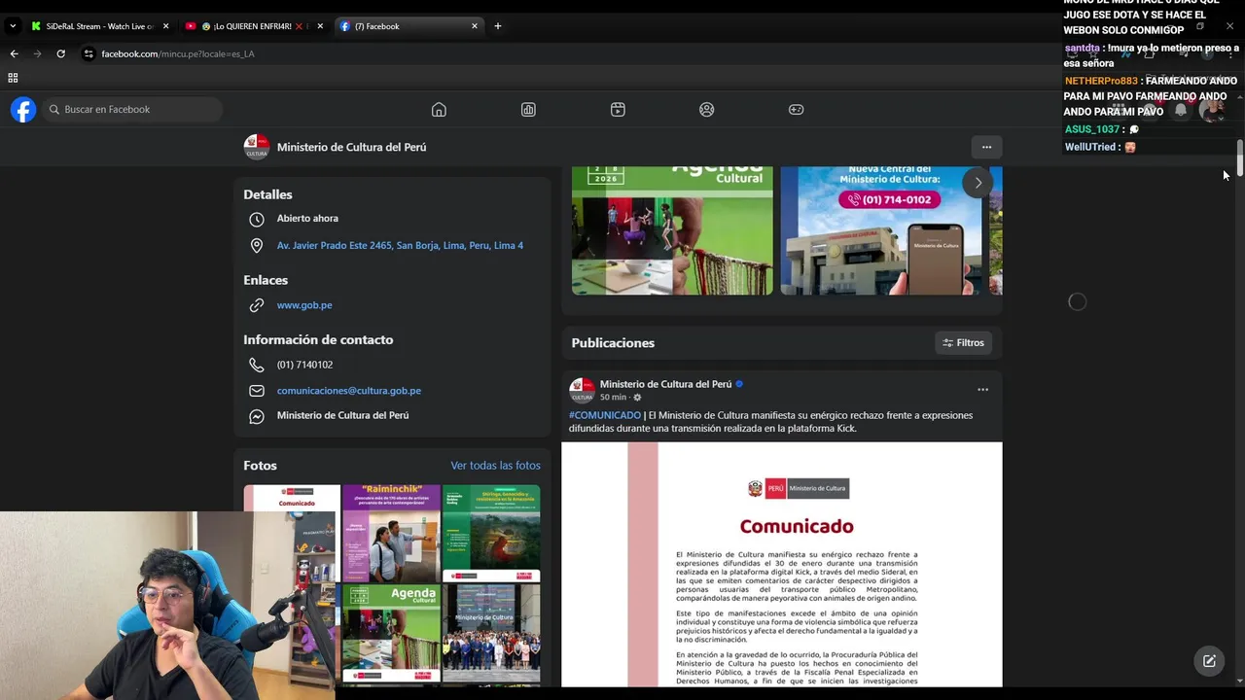Open the browser apps grid icon
The height and width of the screenshot is (700, 1245).
pos(13,78)
